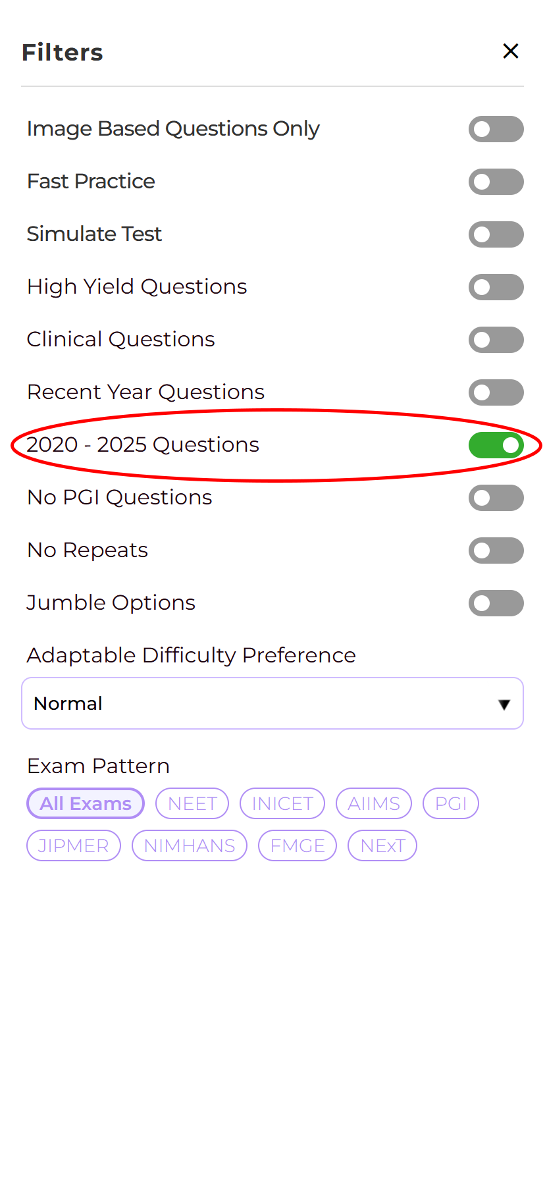Switch on Recent Year Questions
The image size is (545, 1180).
(x=496, y=392)
